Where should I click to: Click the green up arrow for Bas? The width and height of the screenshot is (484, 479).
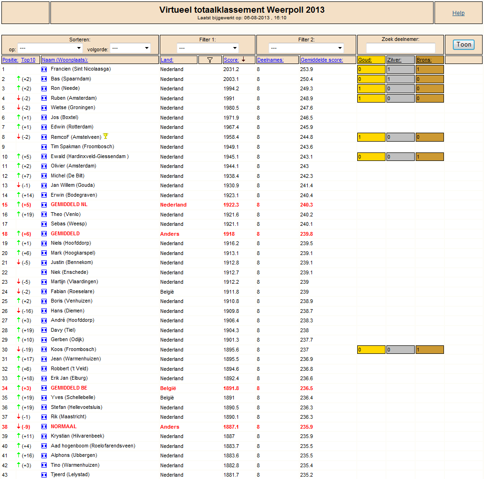pyautogui.click(x=19, y=79)
